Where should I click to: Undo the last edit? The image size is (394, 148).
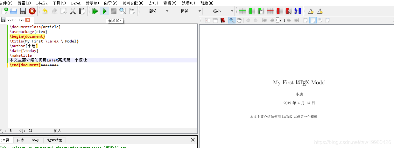[45, 11]
